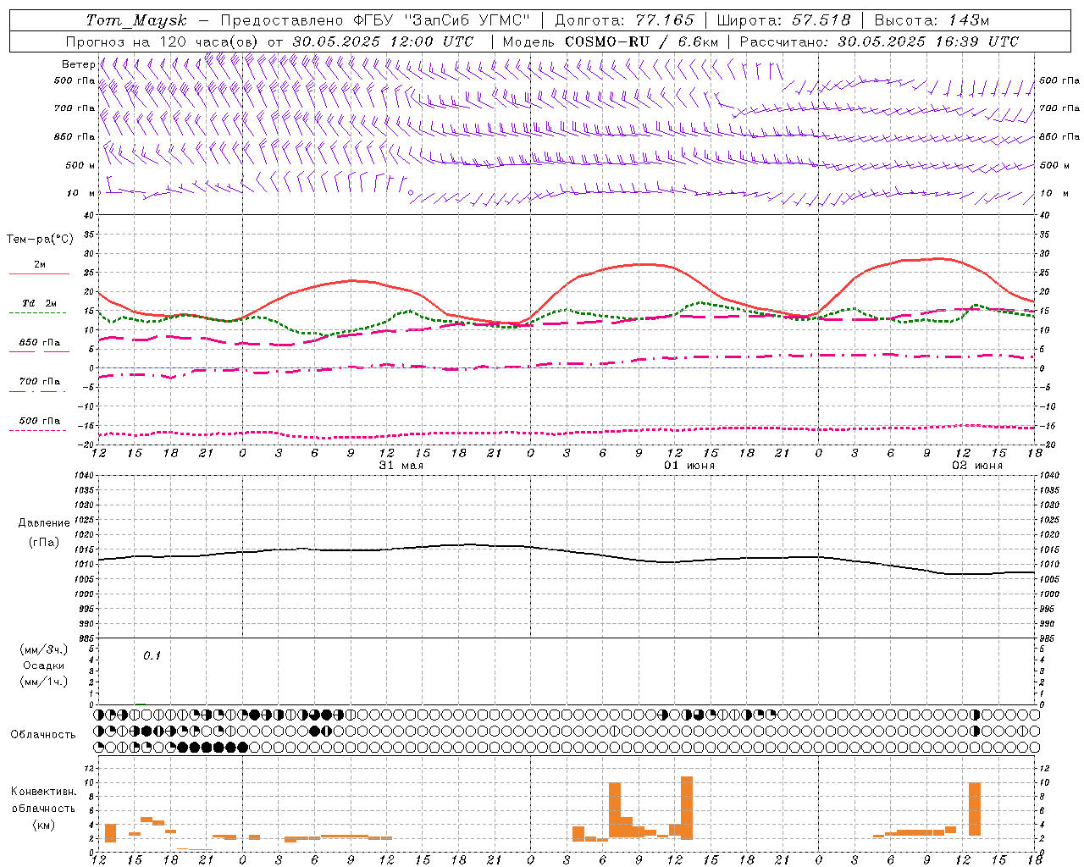Click the '01 июня' date label
The height and width of the screenshot is (867, 1084).
(689, 466)
